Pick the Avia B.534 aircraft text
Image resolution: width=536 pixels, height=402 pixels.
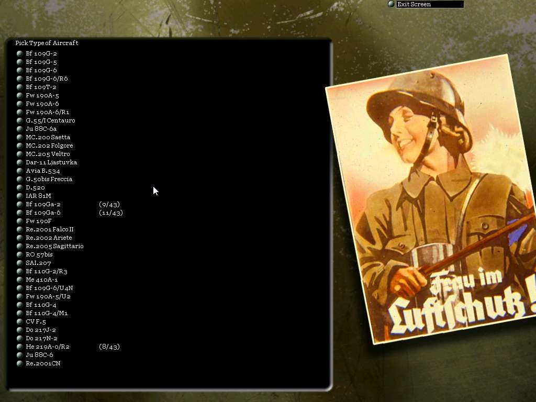[43, 171]
